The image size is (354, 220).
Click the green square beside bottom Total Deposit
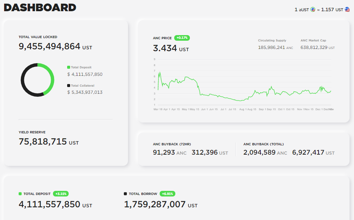pyautogui.click(x=20, y=194)
